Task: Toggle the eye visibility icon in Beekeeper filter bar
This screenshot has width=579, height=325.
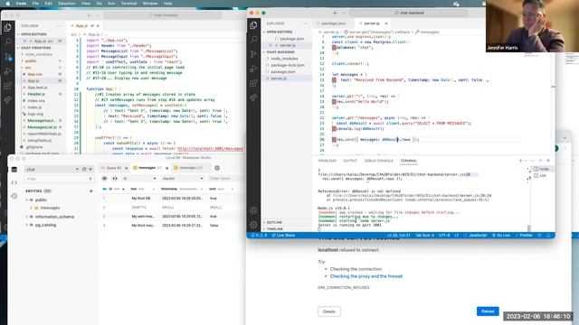Action: 105,179
